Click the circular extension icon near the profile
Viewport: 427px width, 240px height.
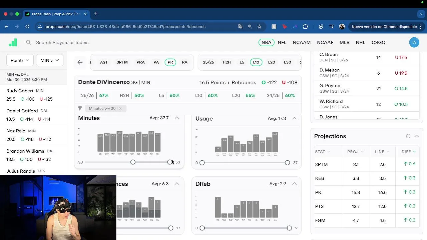[321, 27]
